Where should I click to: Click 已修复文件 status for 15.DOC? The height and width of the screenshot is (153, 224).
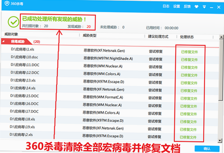(189, 98)
